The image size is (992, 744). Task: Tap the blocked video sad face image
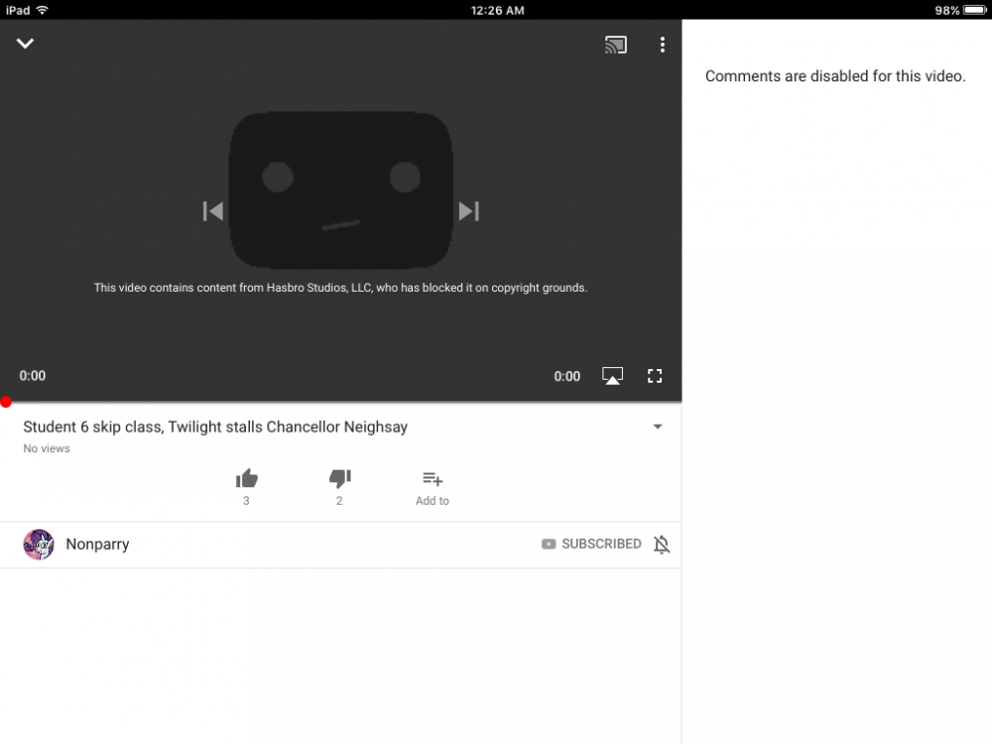pyautogui.click(x=340, y=190)
